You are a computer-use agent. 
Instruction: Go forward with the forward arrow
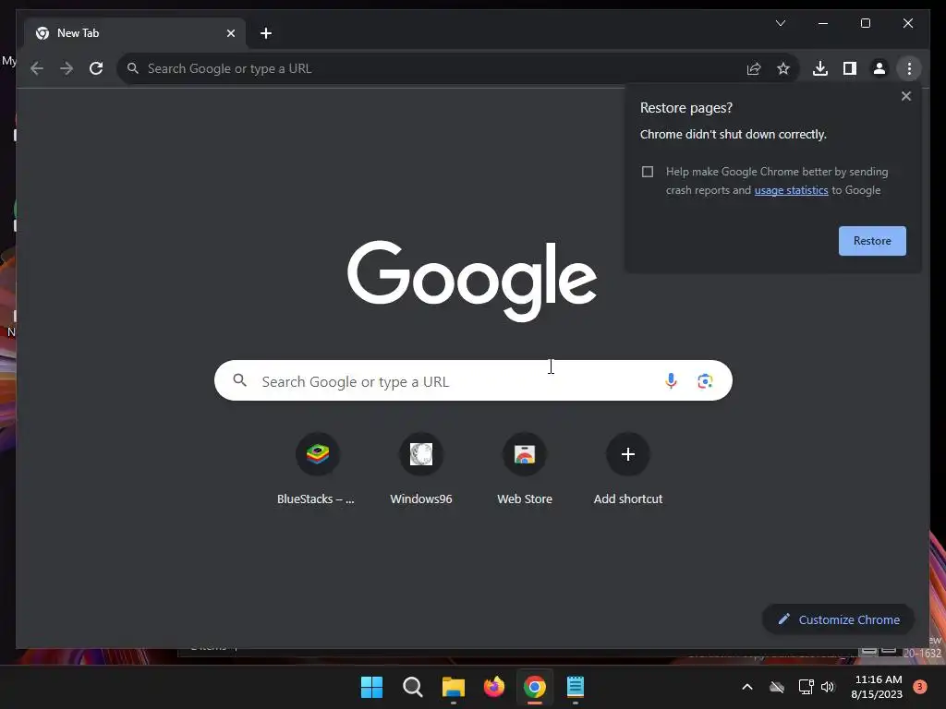coord(67,68)
